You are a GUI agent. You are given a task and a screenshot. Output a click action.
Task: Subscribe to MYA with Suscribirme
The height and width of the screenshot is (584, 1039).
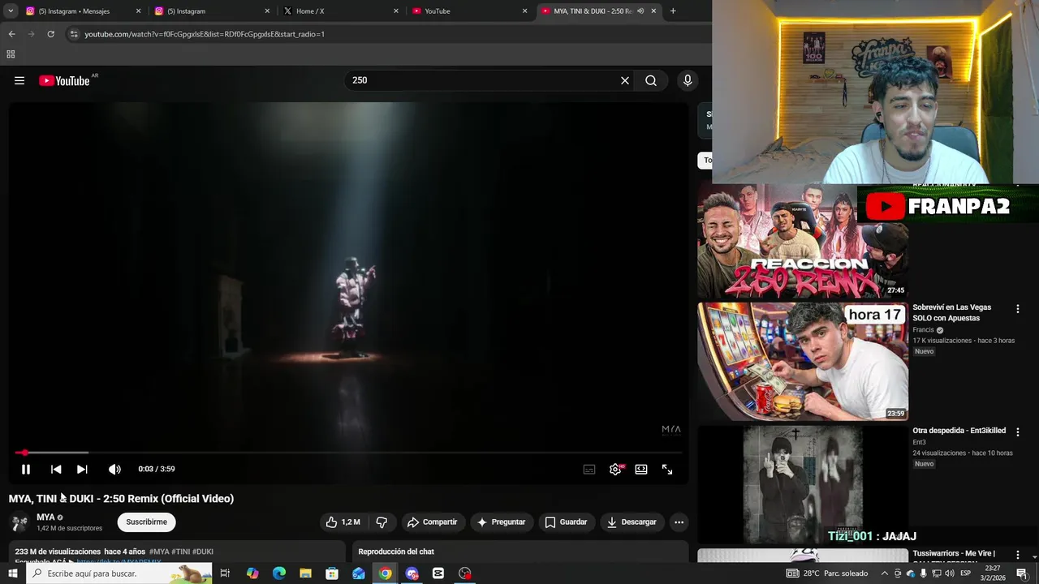[147, 522]
